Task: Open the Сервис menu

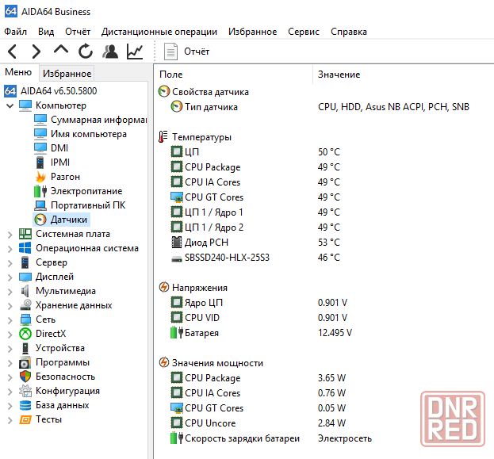Action: 304,32
